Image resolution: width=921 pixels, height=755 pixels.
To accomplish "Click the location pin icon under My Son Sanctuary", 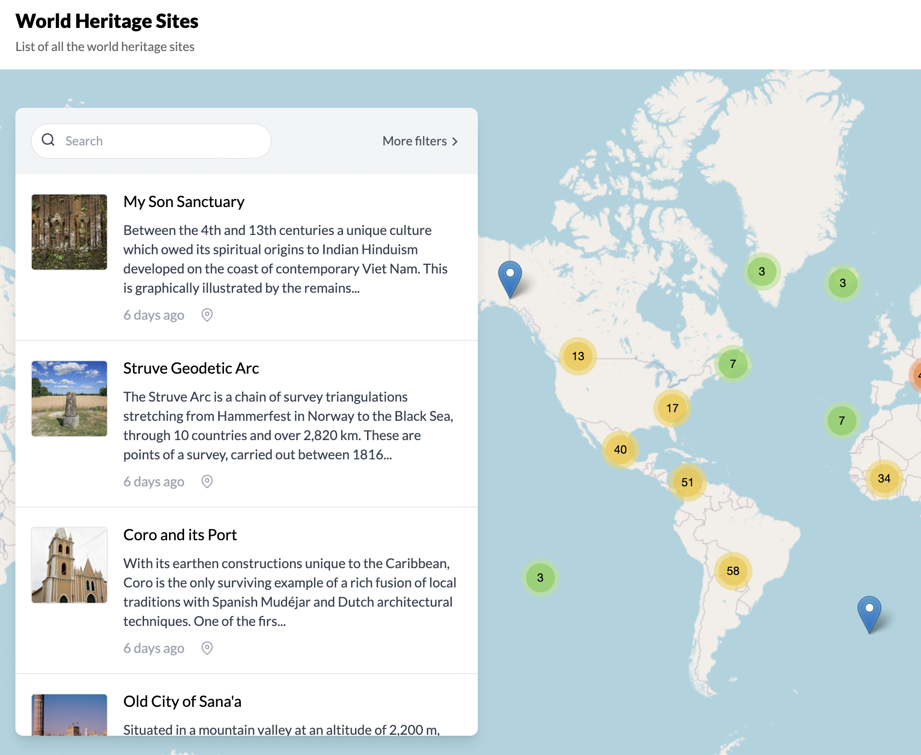I will (x=207, y=315).
